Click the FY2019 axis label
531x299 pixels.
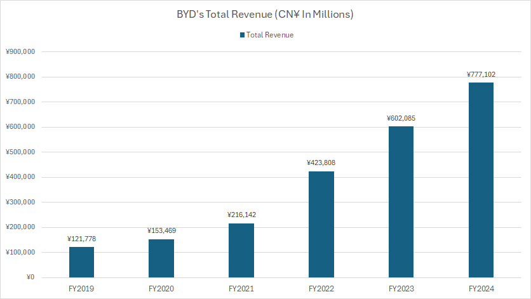81,289
